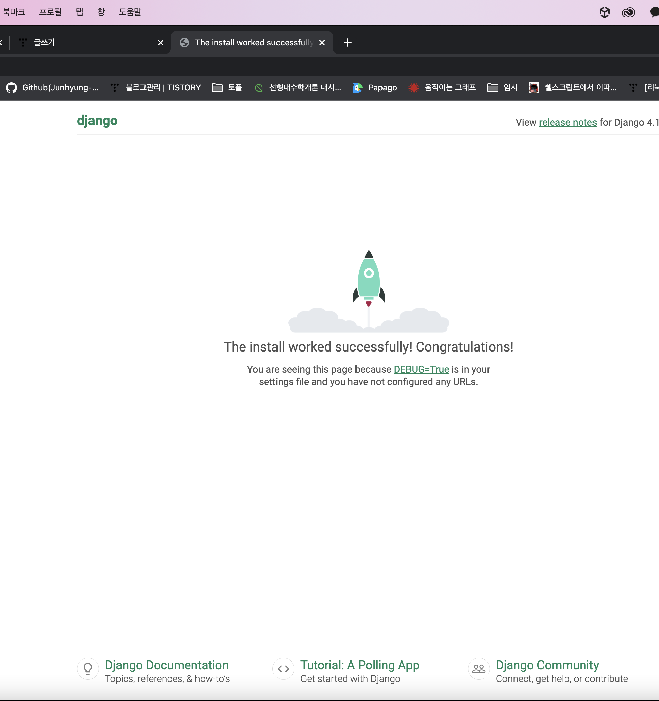Open the 북마크 menu
The width and height of the screenshot is (659, 701).
click(14, 12)
